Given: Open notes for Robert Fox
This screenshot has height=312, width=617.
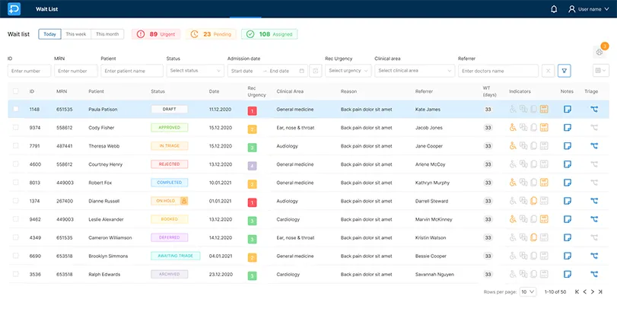Looking at the screenshot, I should click(x=567, y=183).
